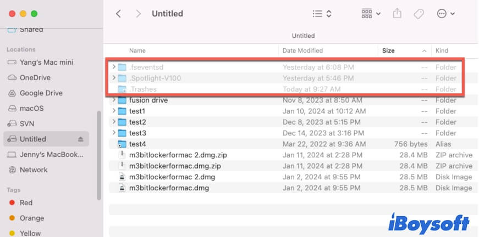Sort files by Size column
The width and height of the screenshot is (479, 237).
click(388, 50)
